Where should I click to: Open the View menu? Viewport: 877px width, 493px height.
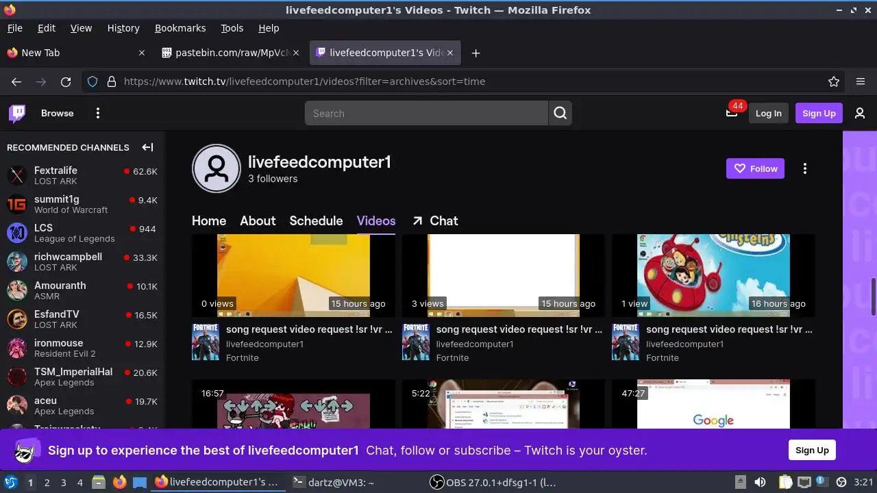pos(81,28)
